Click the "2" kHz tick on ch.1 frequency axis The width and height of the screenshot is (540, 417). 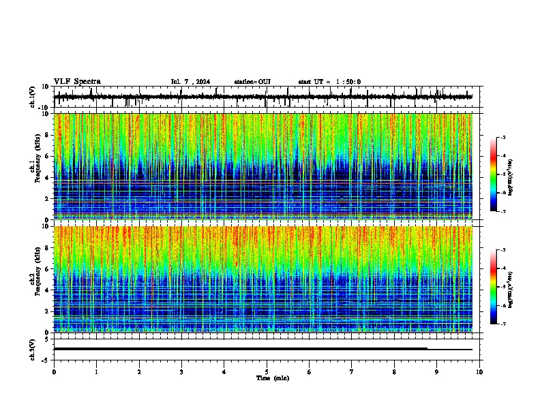47,199
